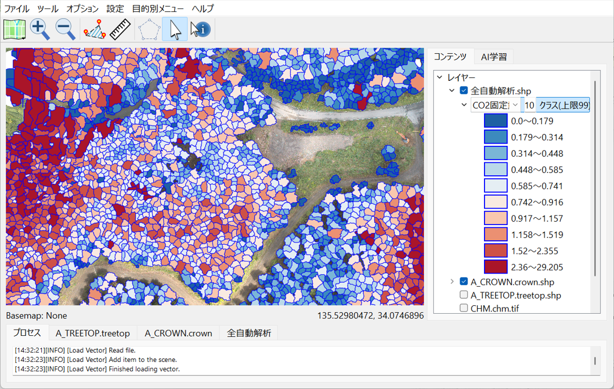Expand the A_CROWN.crown.shp layer node
This screenshot has width=614, height=389.
tap(452, 282)
